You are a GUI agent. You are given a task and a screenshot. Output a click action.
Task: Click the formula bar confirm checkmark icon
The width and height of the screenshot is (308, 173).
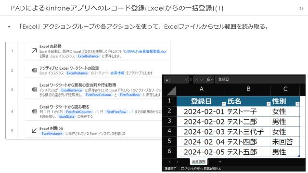(202, 80)
